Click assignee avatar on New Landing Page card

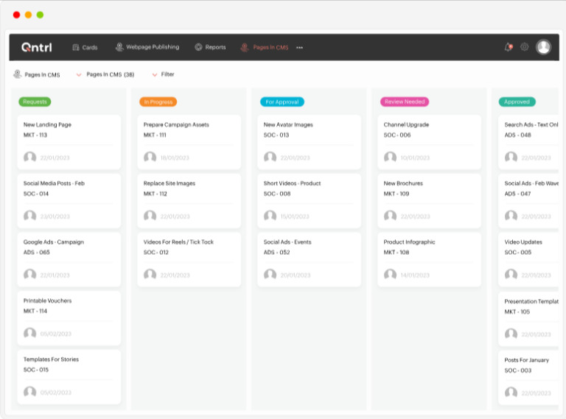30,157
